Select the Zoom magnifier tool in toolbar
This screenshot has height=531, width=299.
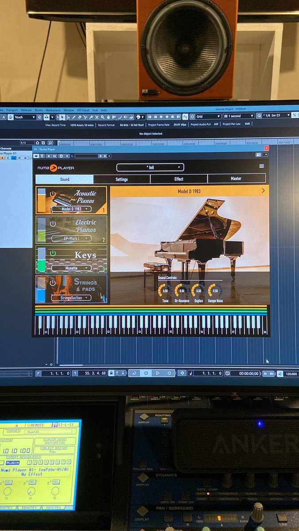click(x=102, y=117)
